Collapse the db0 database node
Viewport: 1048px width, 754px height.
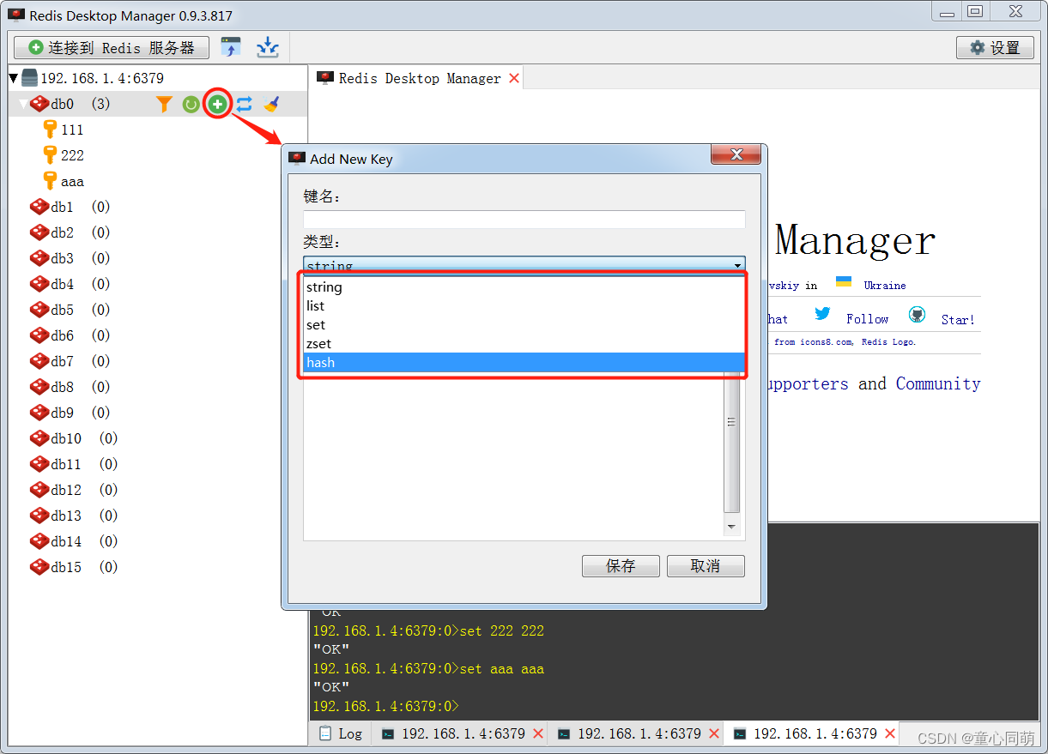click(x=24, y=105)
